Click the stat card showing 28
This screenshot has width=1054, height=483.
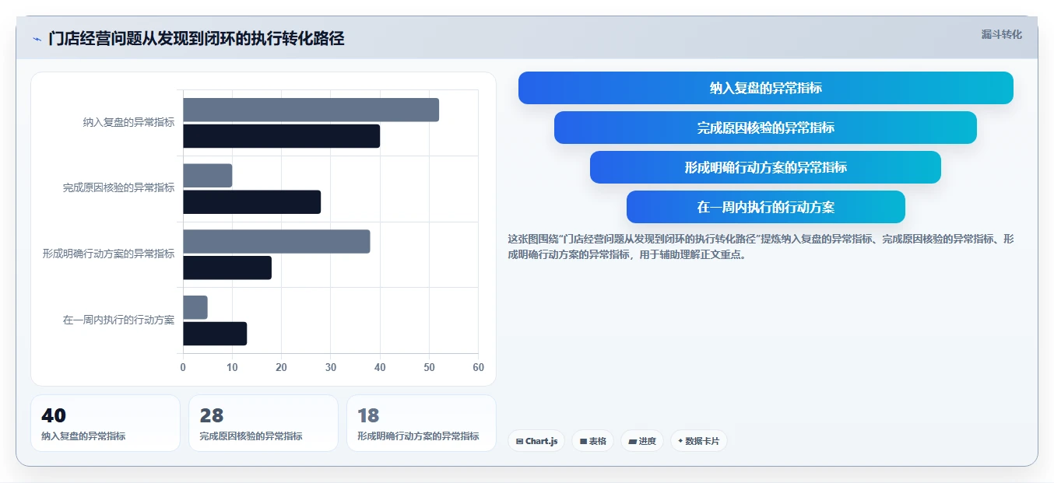pos(263,423)
